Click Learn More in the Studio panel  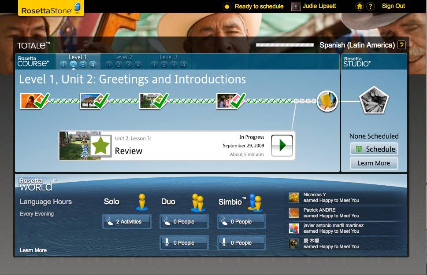374,163
